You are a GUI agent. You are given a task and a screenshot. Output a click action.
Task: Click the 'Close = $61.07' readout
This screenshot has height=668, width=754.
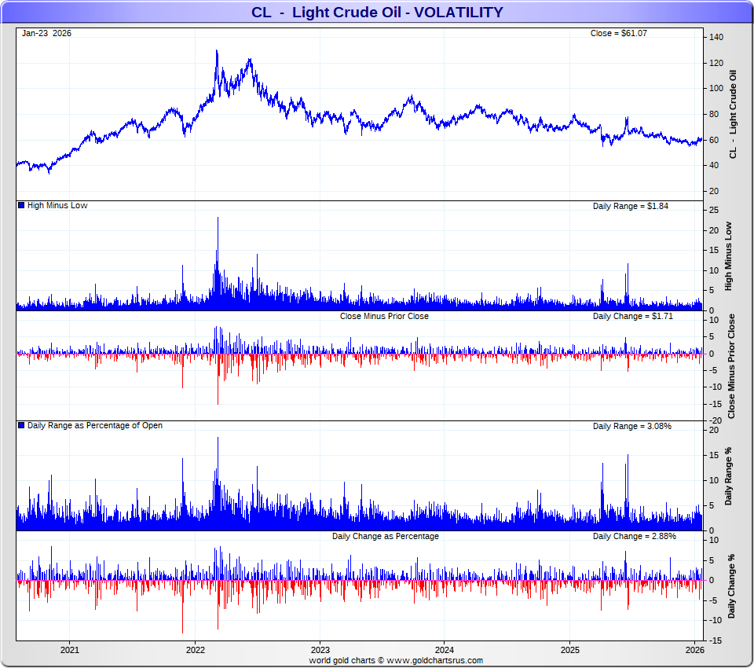coord(618,33)
